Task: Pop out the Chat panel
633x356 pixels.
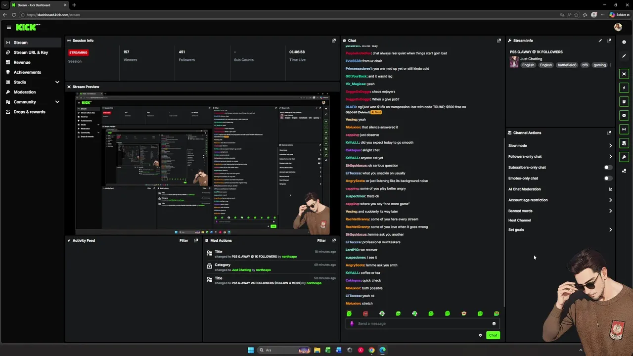Action: 498,41
